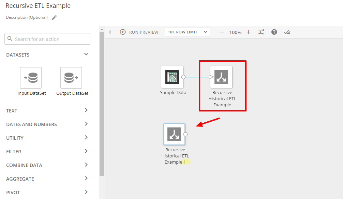Expand the COMBINE DATA category
This screenshot has height=199, width=343.
pyautogui.click(x=47, y=165)
